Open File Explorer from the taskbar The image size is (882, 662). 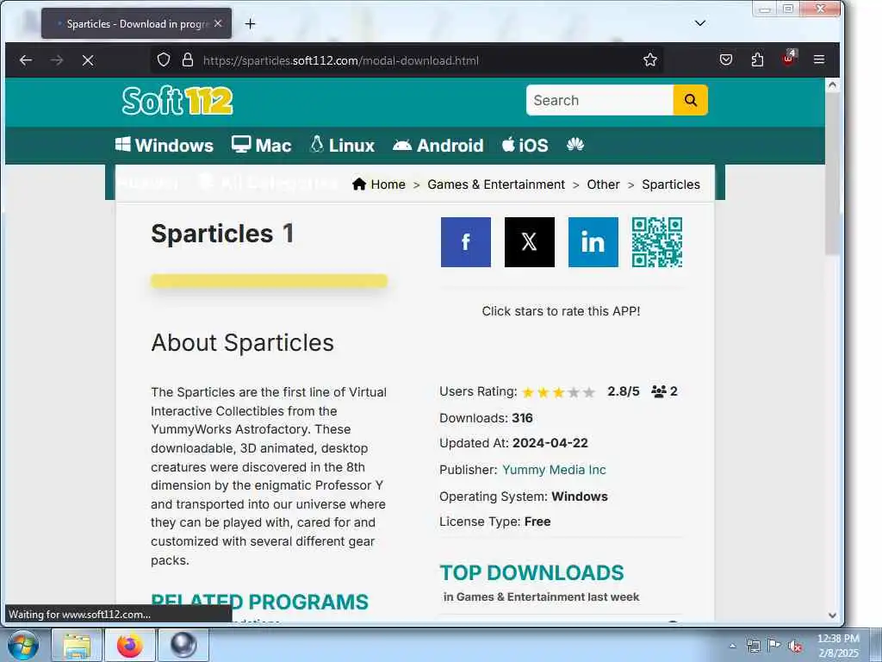pyautogui.click(x=77, y=645)
